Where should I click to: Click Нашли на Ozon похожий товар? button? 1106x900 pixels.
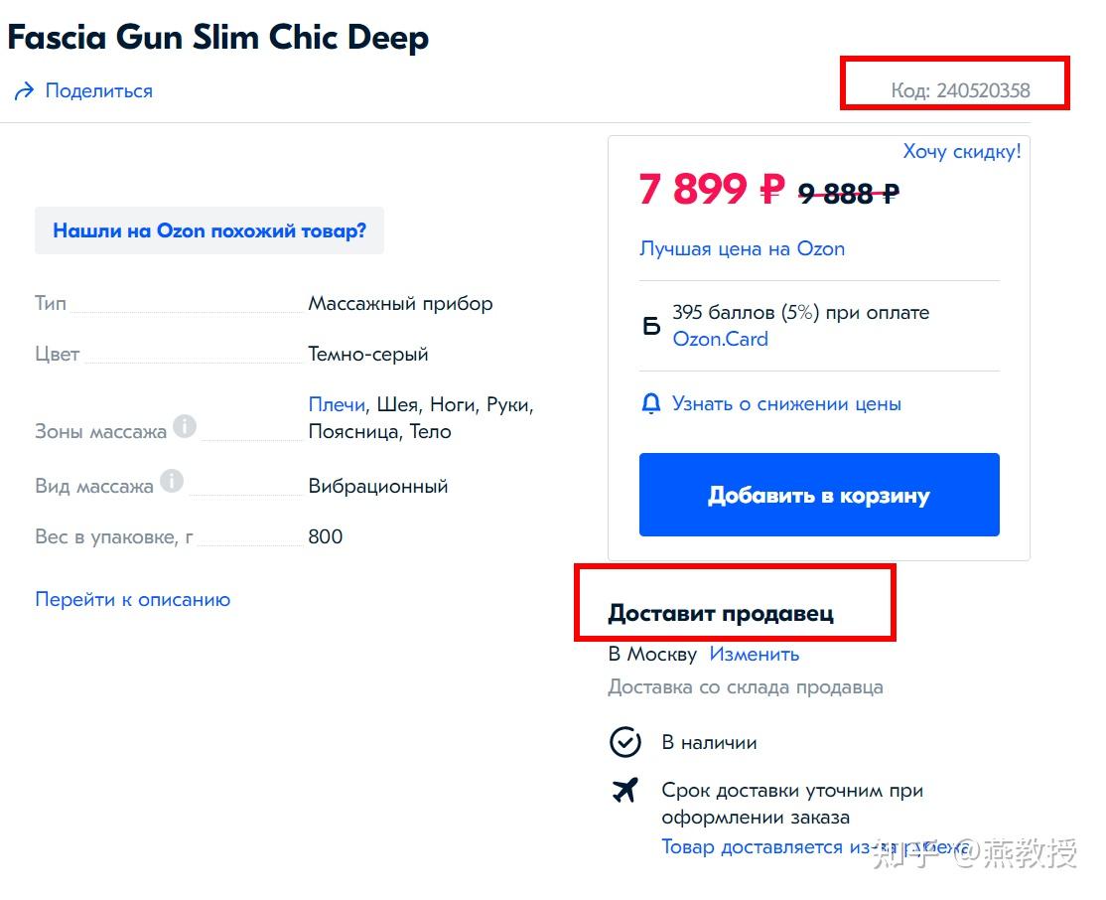209,230
